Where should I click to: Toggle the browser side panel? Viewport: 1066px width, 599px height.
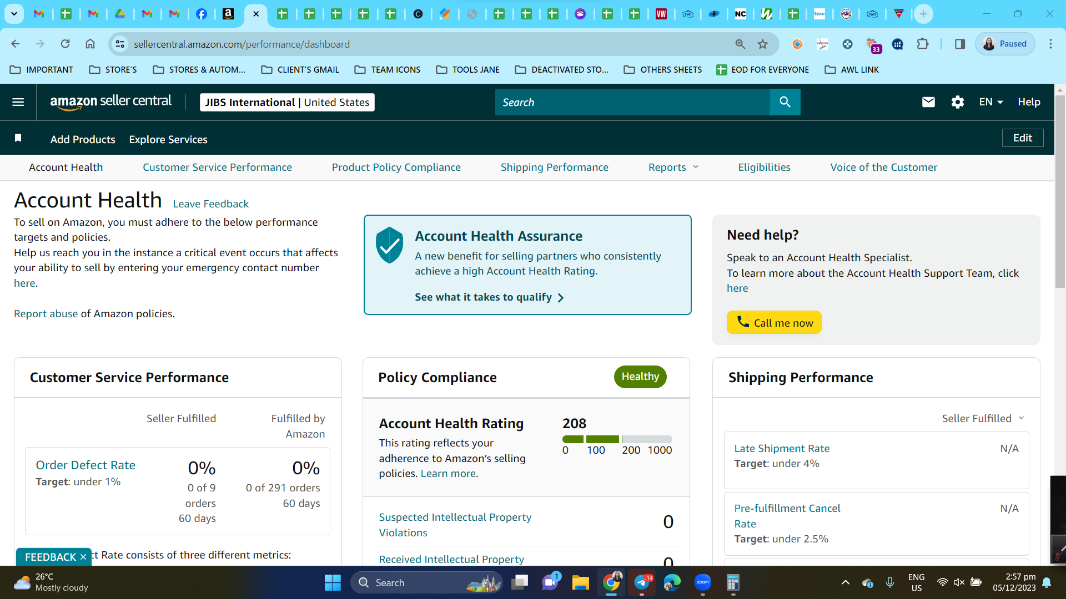tap(960, 44)
